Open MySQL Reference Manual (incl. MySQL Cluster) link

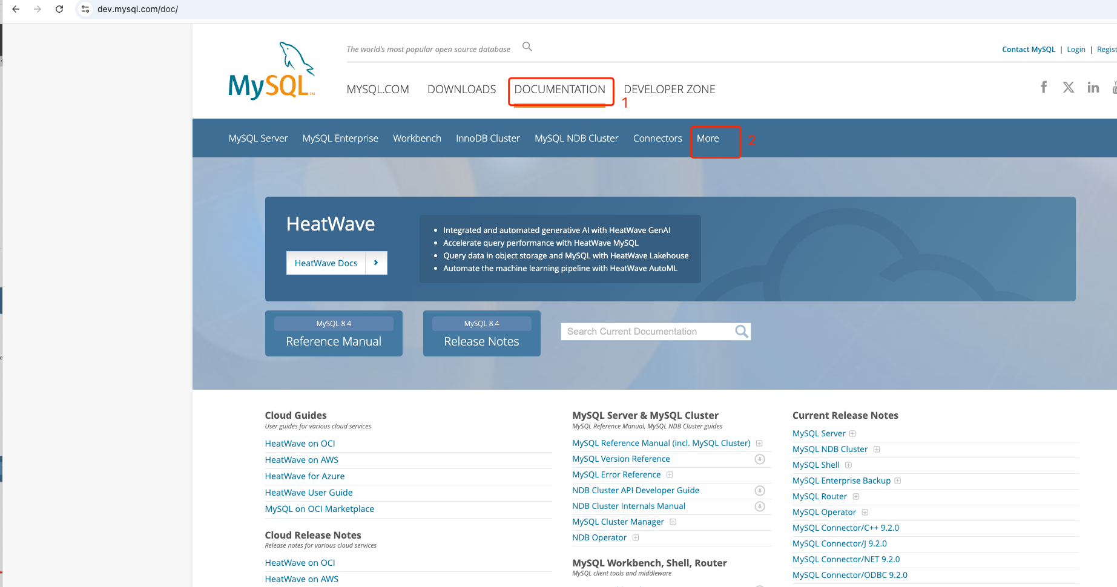point(661,444)
